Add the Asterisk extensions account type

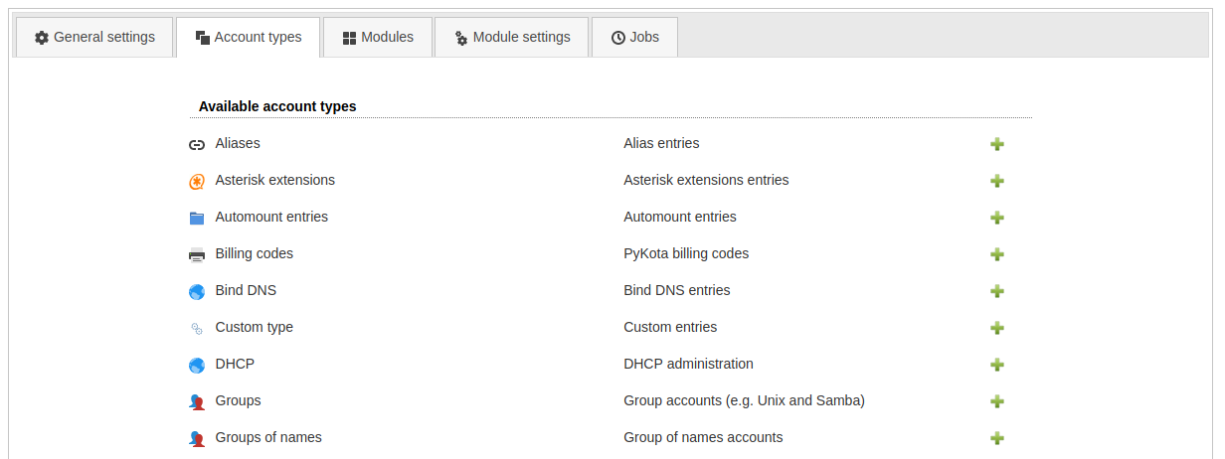coord(997,181)
